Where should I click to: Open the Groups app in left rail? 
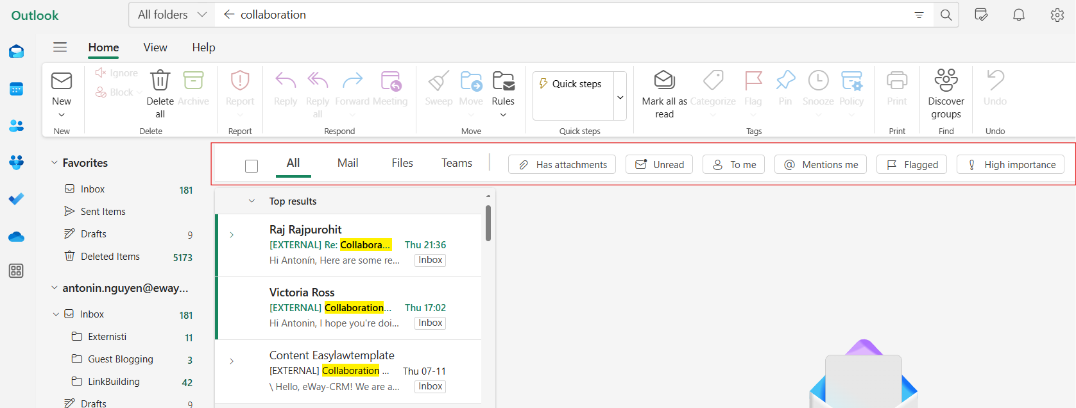17,162
